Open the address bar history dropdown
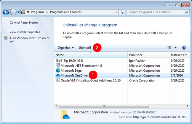192x124 pixels. 116,12
